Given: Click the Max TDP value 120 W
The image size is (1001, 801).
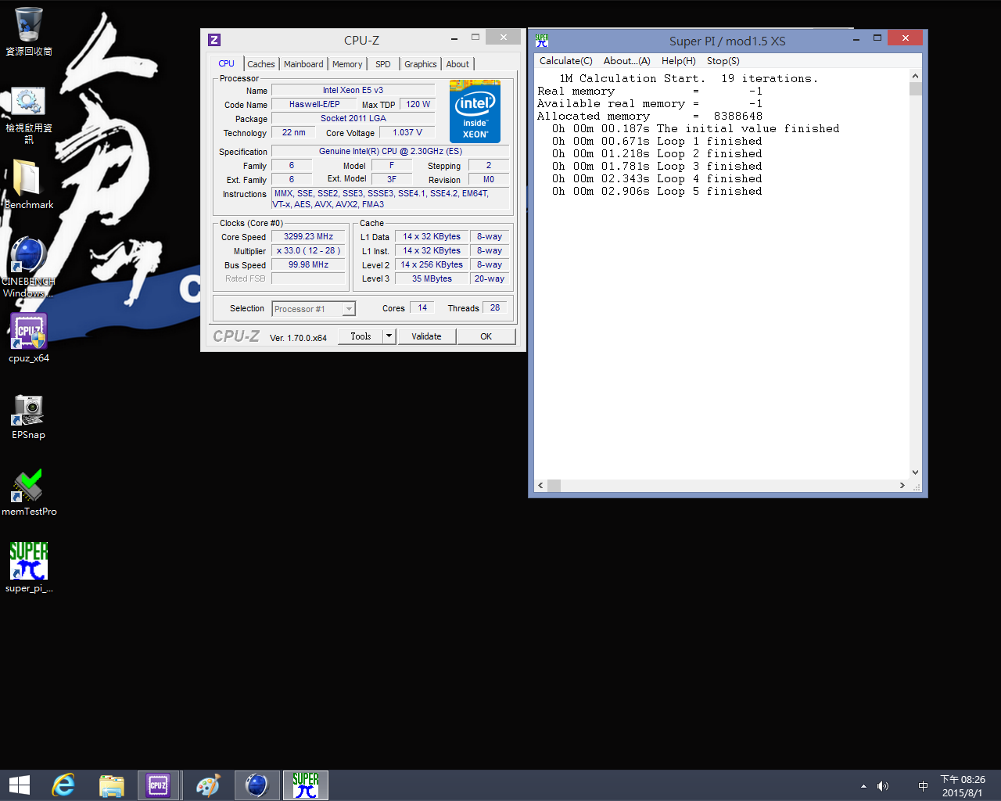Looking at the screenshot, I should click(x=418, y=104).
